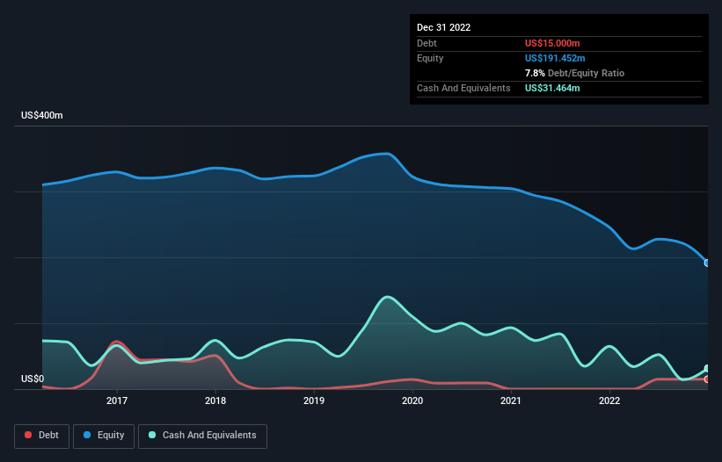Click the US$31.464m cash value

[x=552, y=88]
